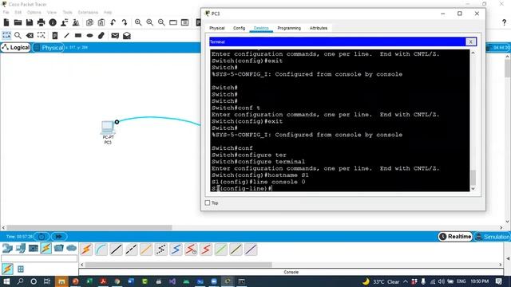Select the Connections lightning category
The height and width of the screenshot is (287, 511).
pyautogui.click(x=46, y=248)
